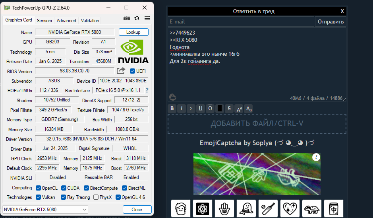
Task: Click the ДОБАВИТЬ ФАЙЛ/CTRL-V upload area
Action: coord(257,123)
